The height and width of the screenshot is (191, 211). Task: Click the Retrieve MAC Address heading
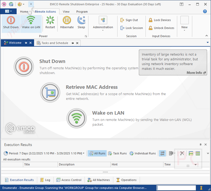[x=92, y=87]
